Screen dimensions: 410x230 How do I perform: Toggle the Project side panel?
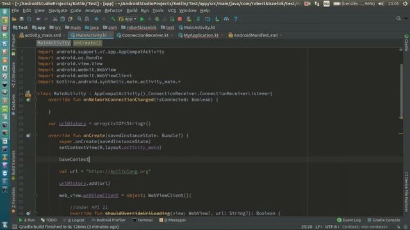pyautogui.click(x=13, y=45)
